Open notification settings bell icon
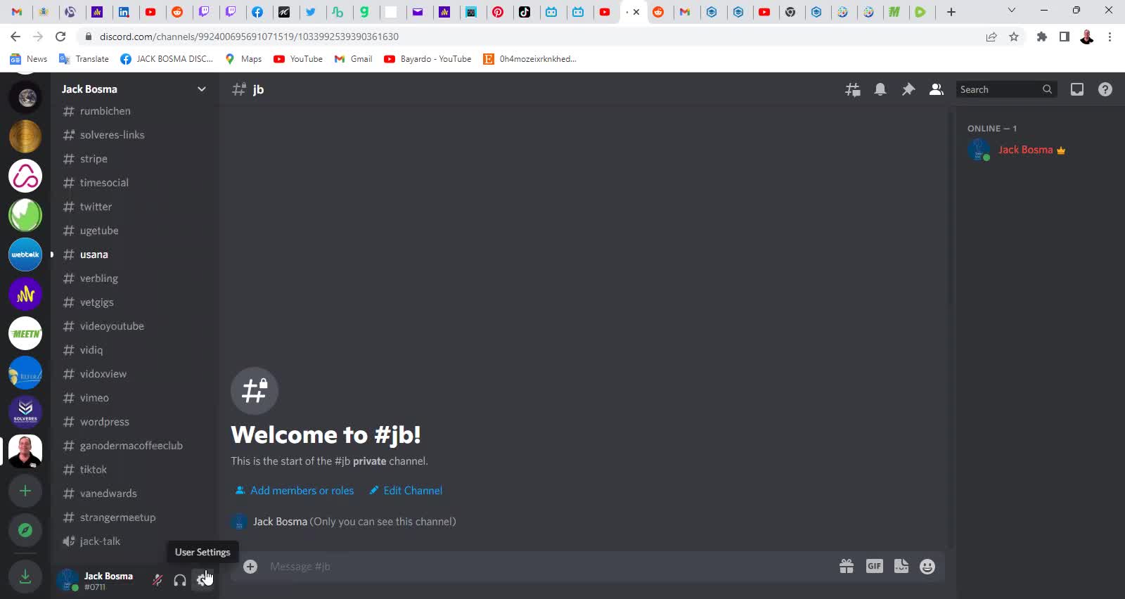 coord(880,89)
